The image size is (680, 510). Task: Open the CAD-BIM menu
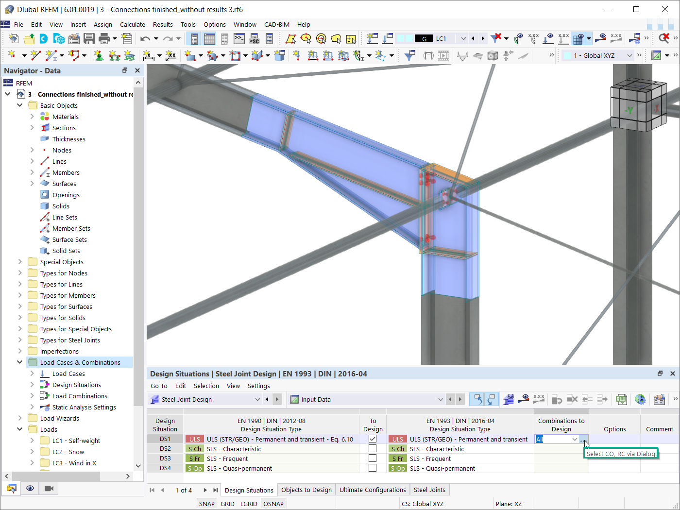pyautogui.click(x=277, y=24)
